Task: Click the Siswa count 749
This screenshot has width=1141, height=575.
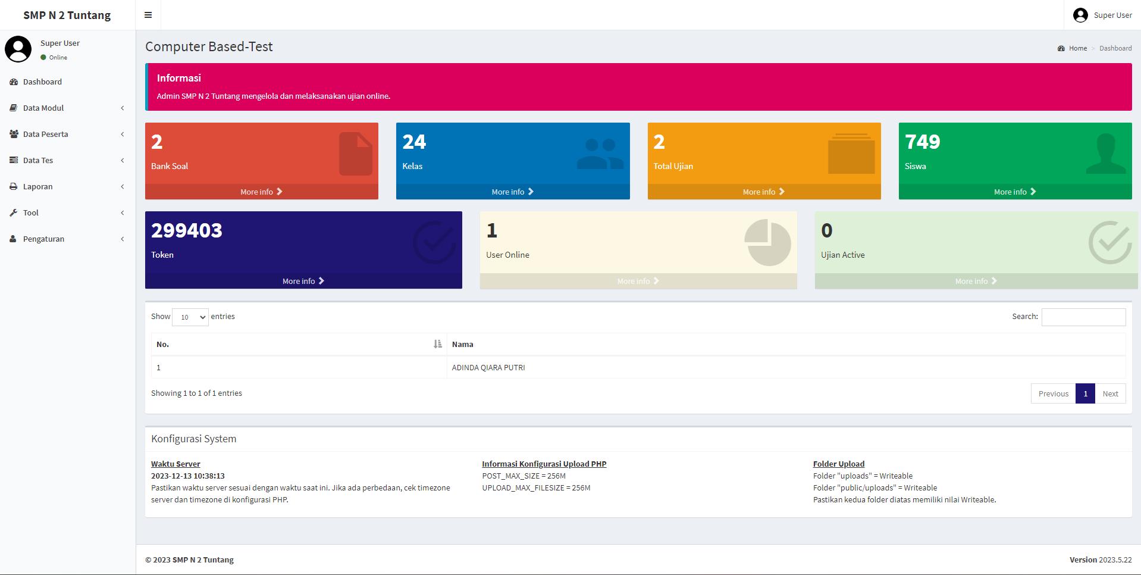Action: click(x=923, y=142)
